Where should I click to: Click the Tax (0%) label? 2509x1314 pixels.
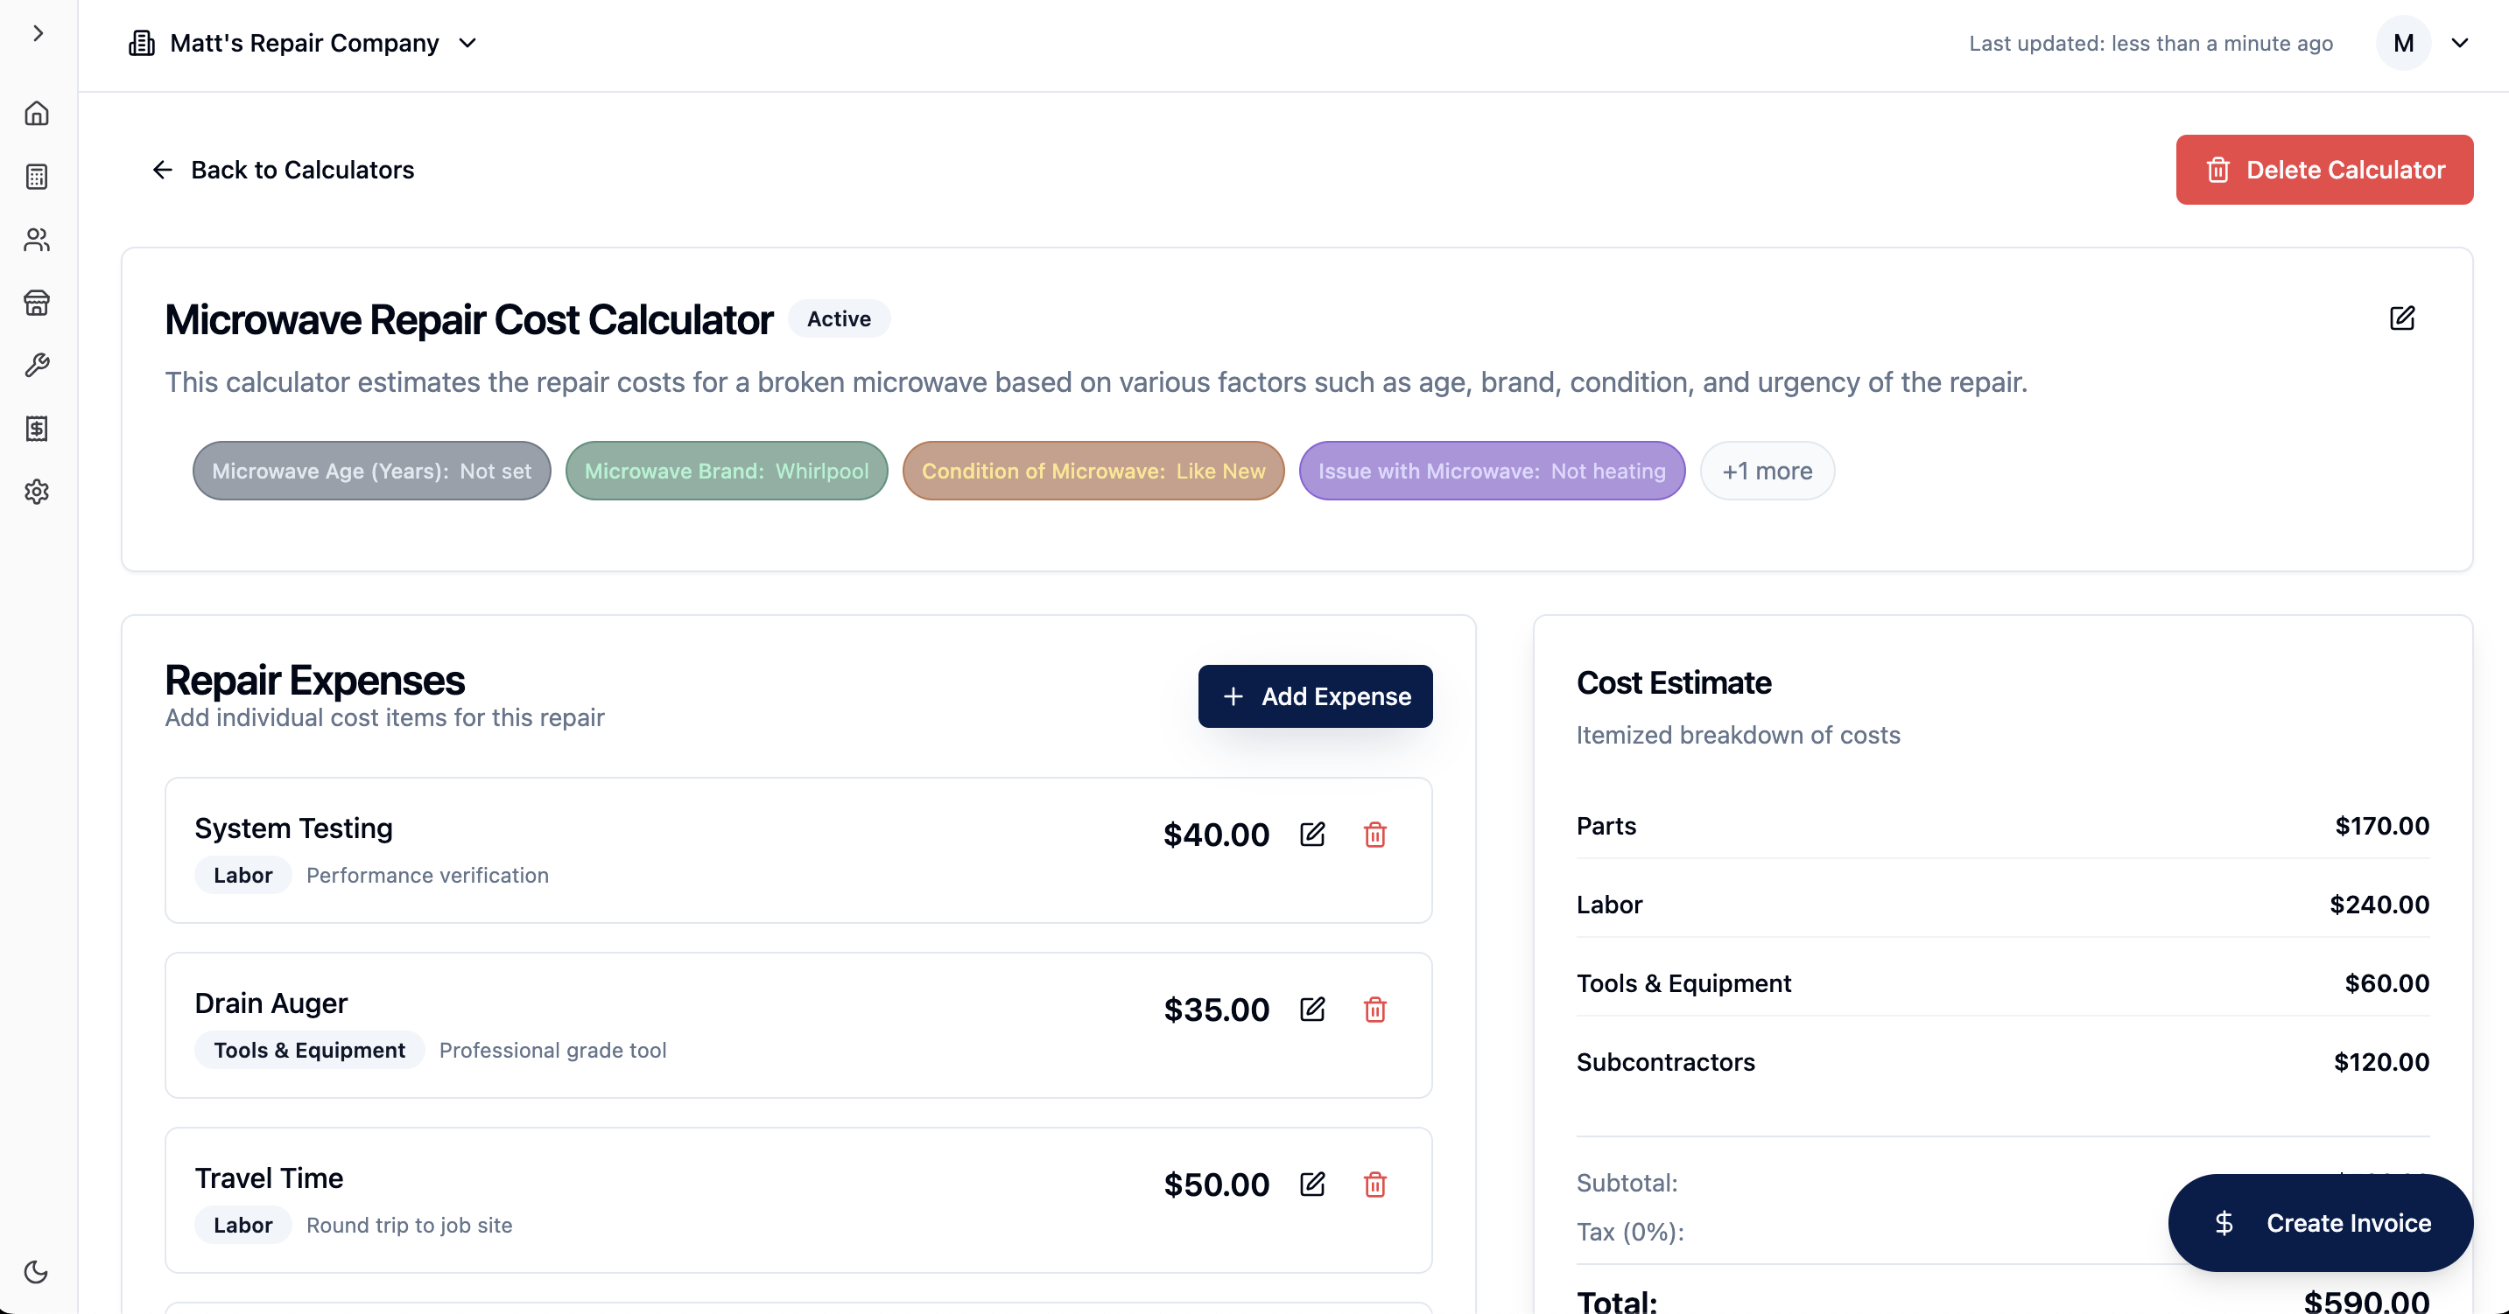pyautogui.click(x=1629, y=1231)
